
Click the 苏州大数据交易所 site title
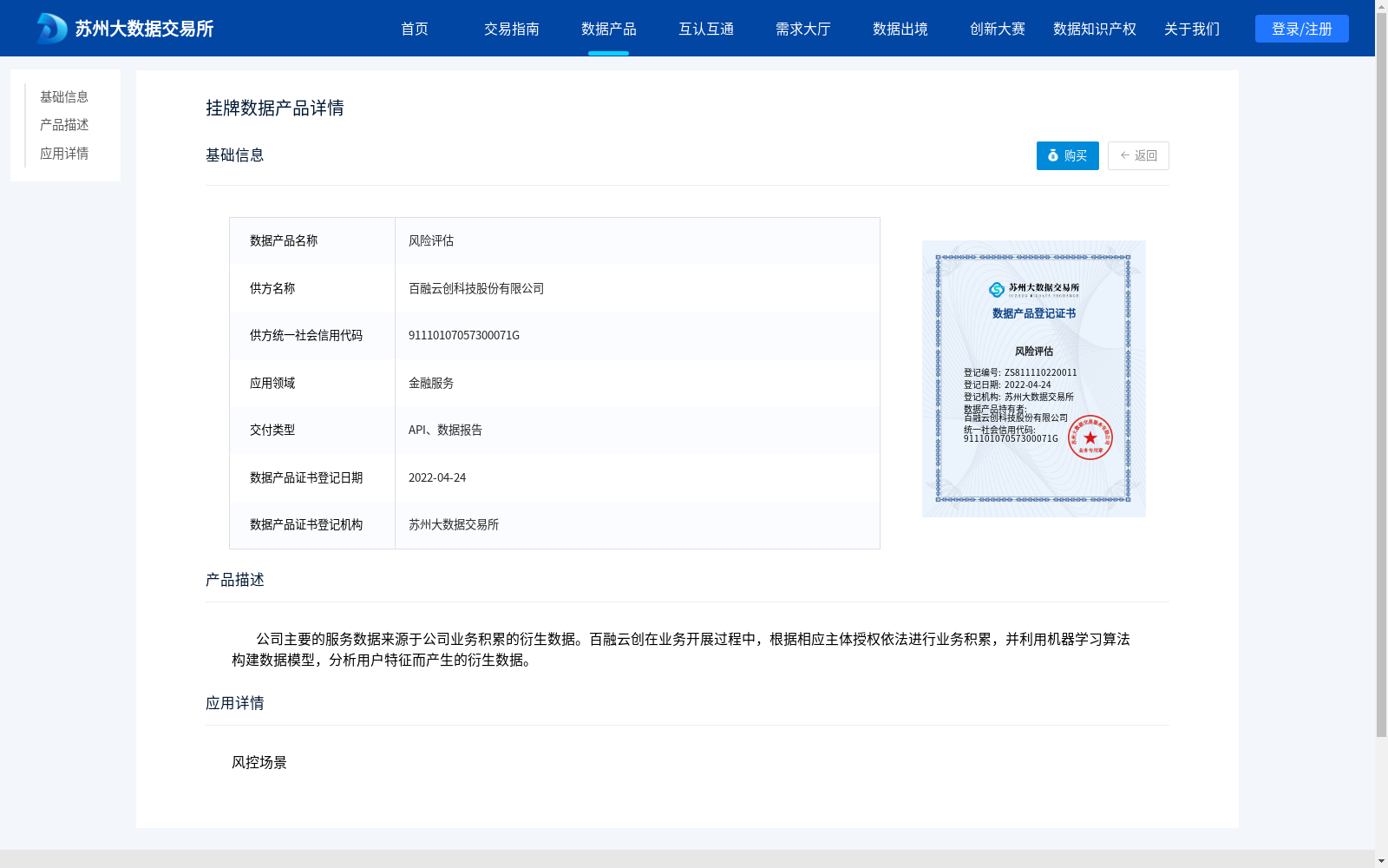[144, 29]
